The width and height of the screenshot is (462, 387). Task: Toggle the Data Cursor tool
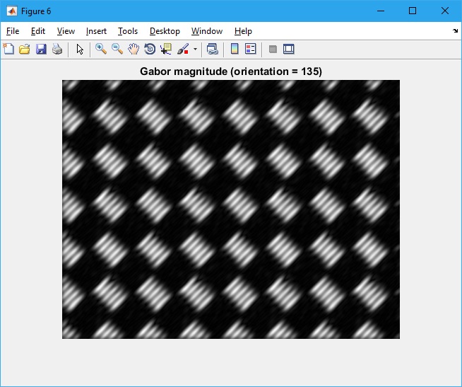point(166,50)
